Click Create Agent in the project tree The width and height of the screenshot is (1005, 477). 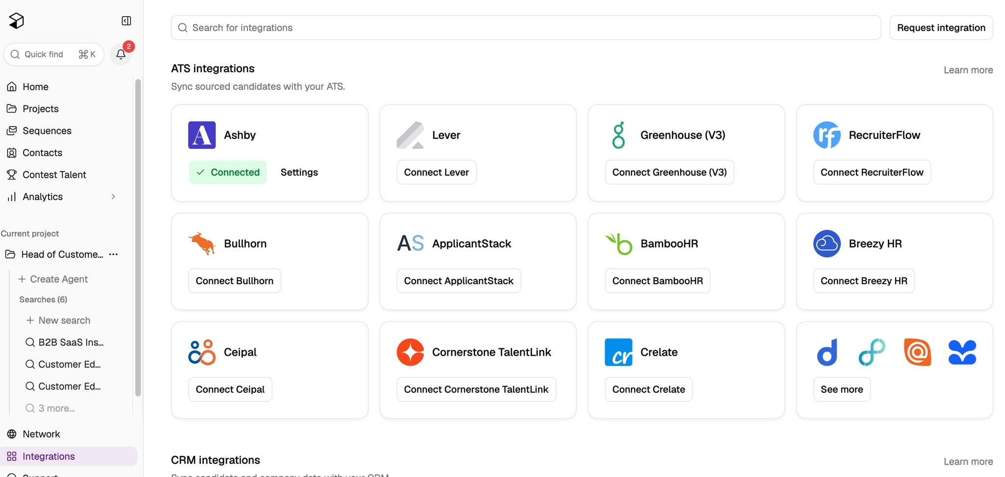[x=53, y=279]
